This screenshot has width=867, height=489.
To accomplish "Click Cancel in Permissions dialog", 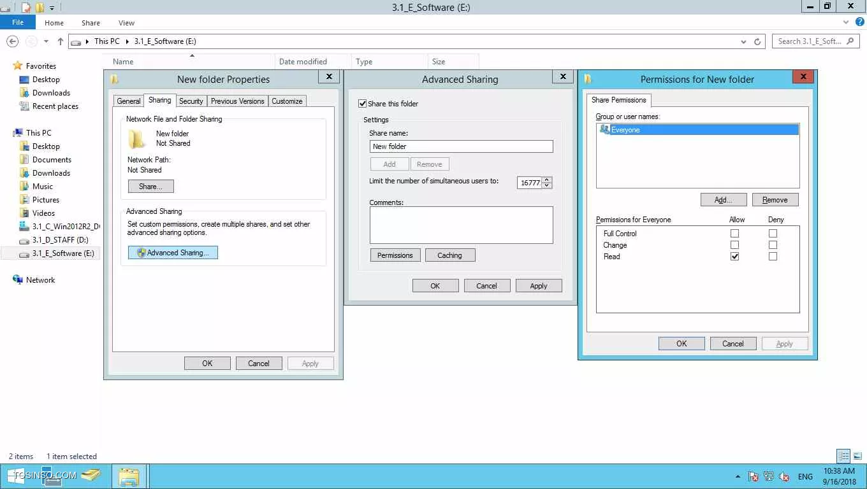I will [x=733, y=344].
